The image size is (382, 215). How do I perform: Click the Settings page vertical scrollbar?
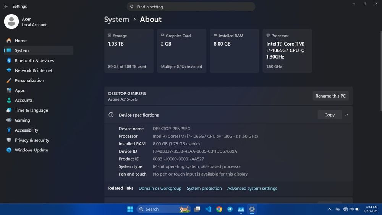click(381, 72)
